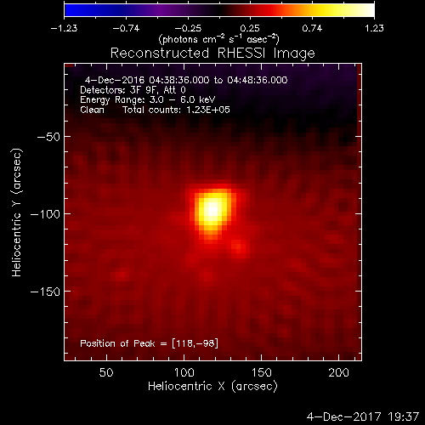The image size is (425, 425).
Task: Click the 'Clean' algorithm label
Action: [92, 110]
